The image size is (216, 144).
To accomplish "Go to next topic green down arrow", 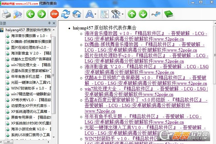I will 143,14.
